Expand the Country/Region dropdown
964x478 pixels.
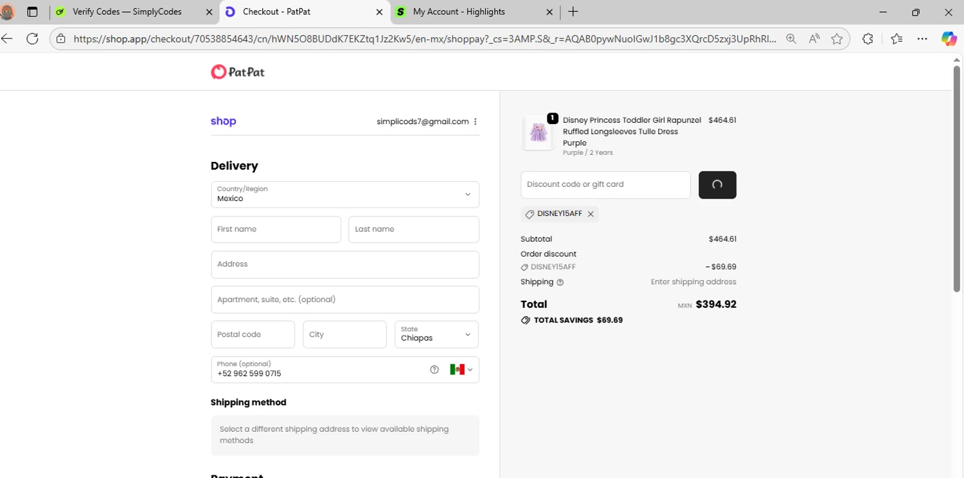(345, 194)
